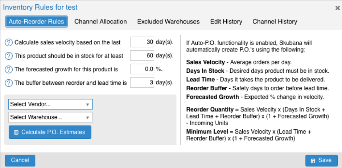Expand the Select Warehouse dropdown

[50, 117]
